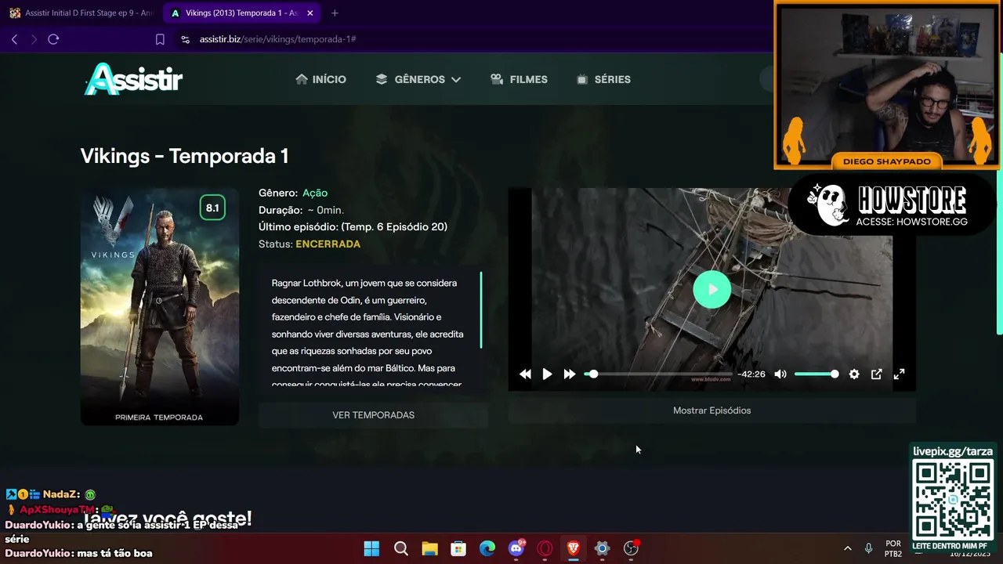1003x564 pixels.
Task: Switch to the Assistir Initial D First Stage tab
Action: [x=81, y=13]
